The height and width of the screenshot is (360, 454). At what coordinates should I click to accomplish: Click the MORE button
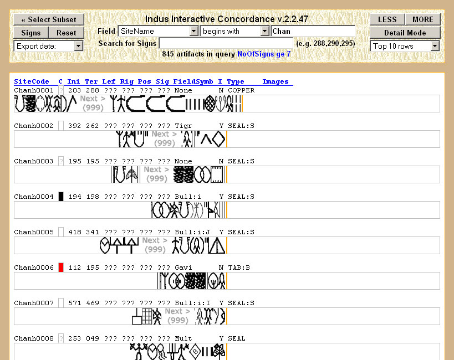(423, 19)
